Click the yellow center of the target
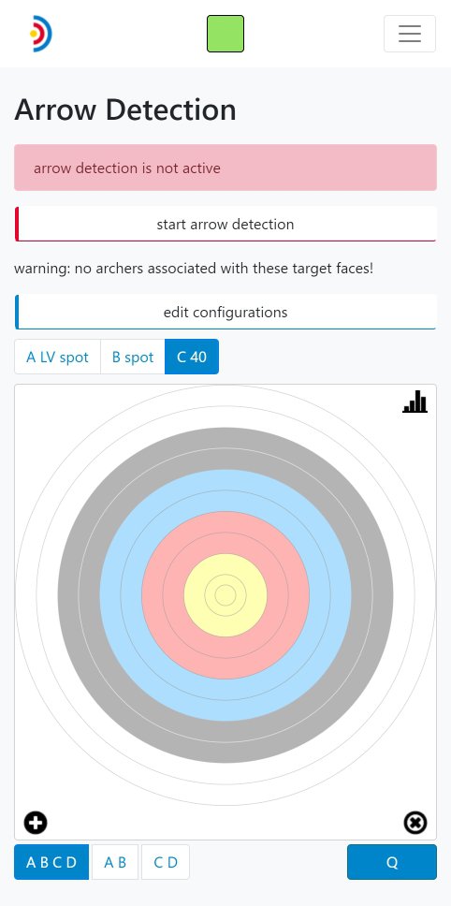The height and width of the screenshot is (906, 451). tap(225, 595)
